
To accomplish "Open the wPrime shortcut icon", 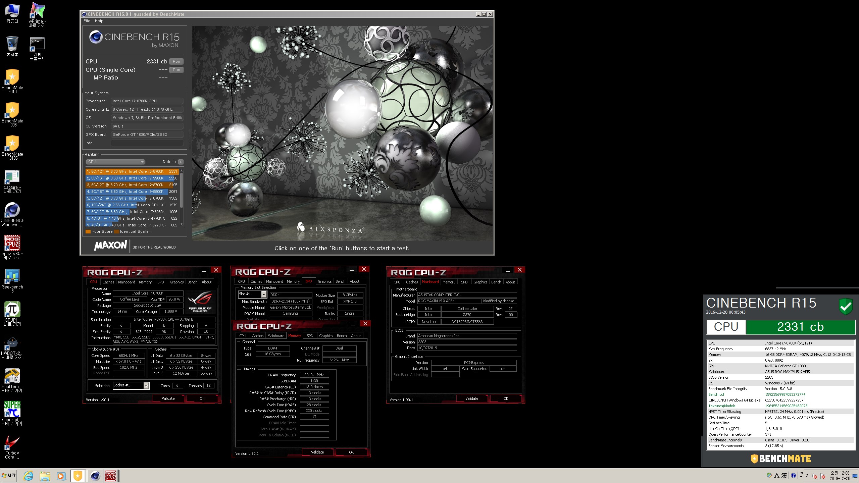I will click(x=37, y=14).
